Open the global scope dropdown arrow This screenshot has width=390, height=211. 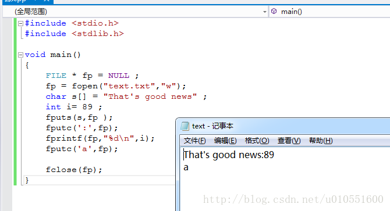point(264,12)
